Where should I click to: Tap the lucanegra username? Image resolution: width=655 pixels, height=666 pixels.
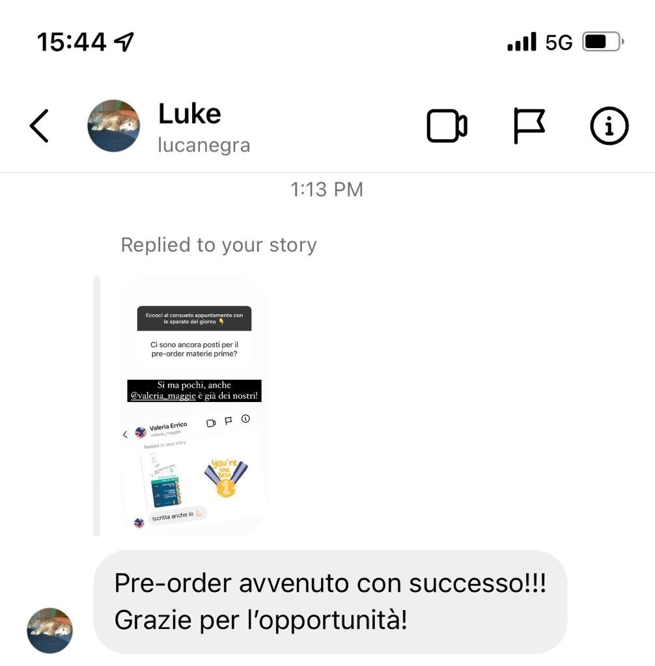click(x=204, y=145)
